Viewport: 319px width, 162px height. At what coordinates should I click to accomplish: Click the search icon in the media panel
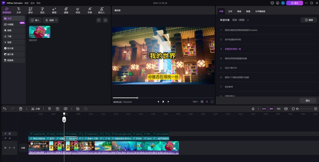coord(98,20)
